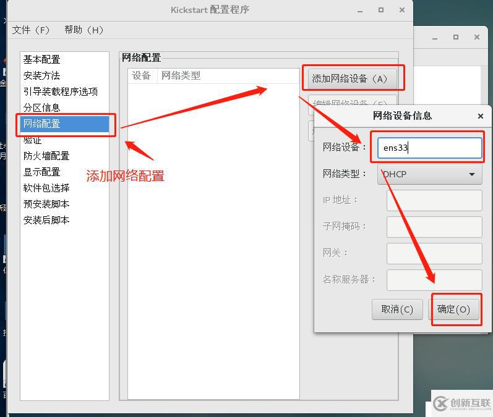Image resolution: width=493 pixels, height=417 pixels.
Task: Maximize the background window behind Kickstart
Action: click(x=456, y=37)
